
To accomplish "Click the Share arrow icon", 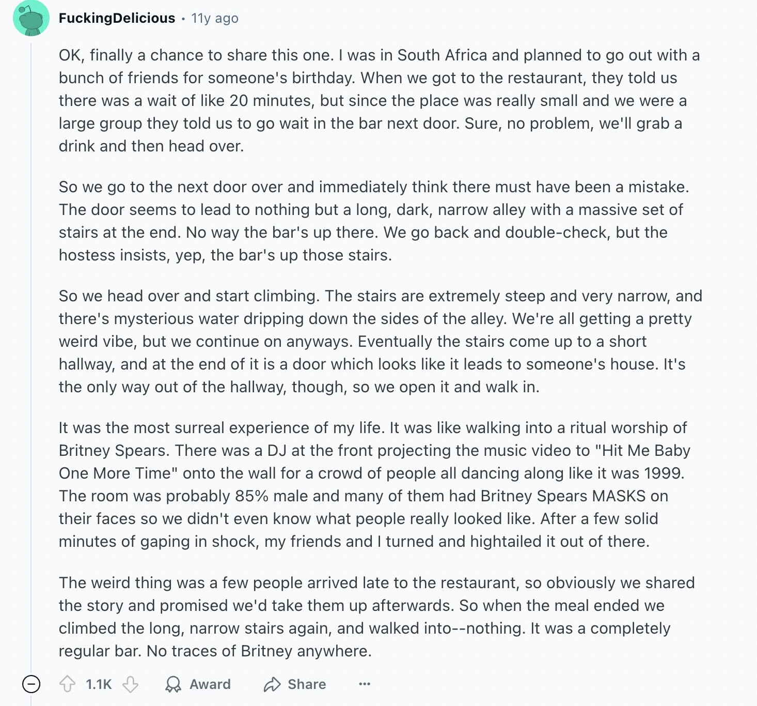I will [x=272, y=684].
